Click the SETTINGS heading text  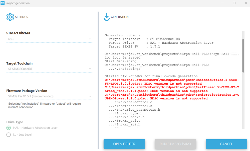coord(22,17)
